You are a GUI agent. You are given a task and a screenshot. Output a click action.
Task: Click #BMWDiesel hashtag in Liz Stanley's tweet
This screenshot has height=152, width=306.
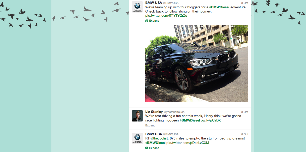point(190,120)
